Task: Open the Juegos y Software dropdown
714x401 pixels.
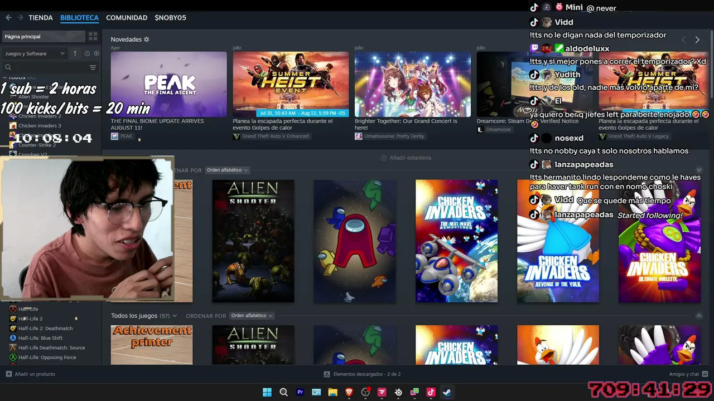Action: pos(35,53)
